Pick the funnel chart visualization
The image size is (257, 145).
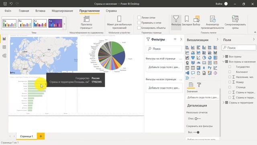point(193,58)
